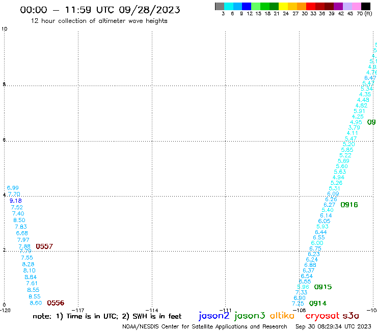The height and width of the screenshot is (331, 377).
Task: Click the black swatch at the legend end
Action: [366, 7]
